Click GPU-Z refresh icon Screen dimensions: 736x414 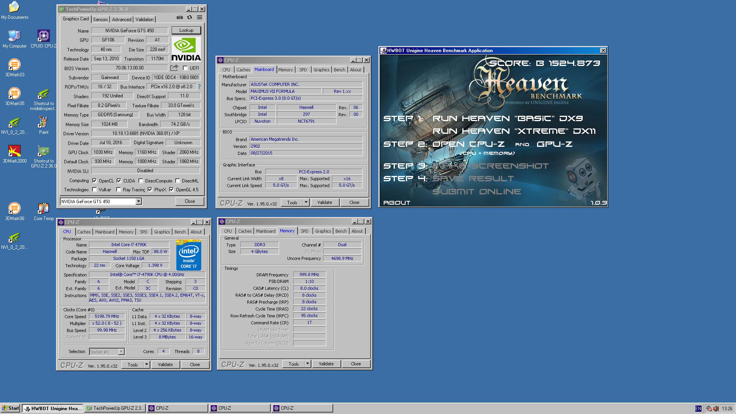189,18
